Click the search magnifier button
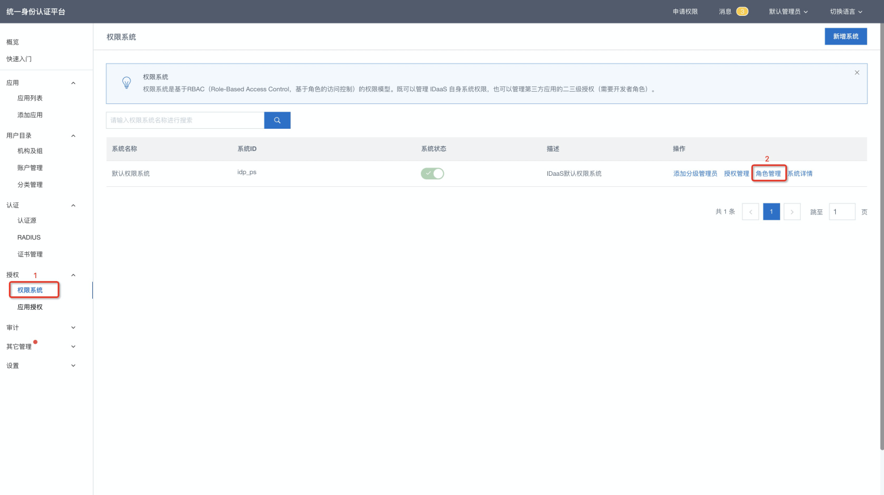Viewport: 884px width, 495px height. pos(277,120)
